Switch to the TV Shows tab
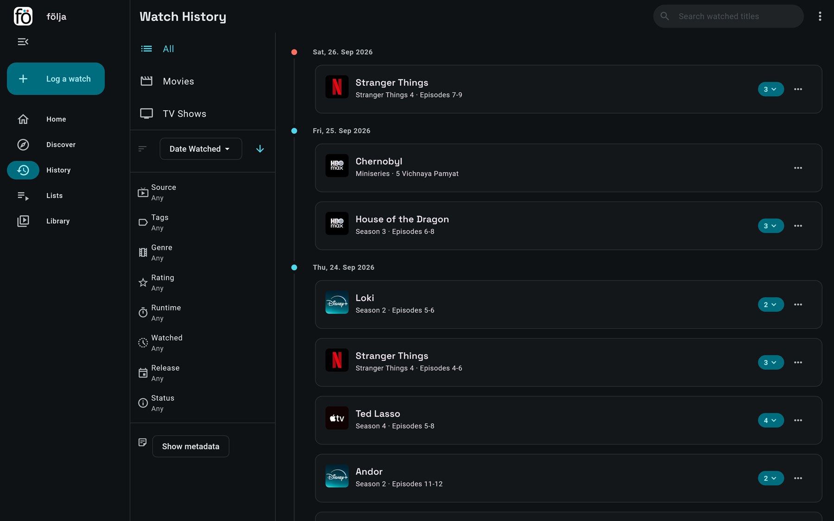Screen dimensions: 834x521 pyautogui.click(x=202, y=113)
